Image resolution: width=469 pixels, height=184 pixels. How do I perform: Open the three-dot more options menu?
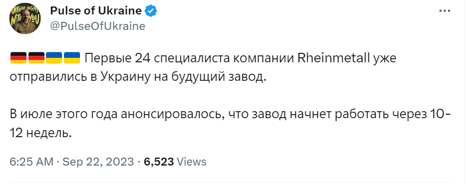(444, 11)
